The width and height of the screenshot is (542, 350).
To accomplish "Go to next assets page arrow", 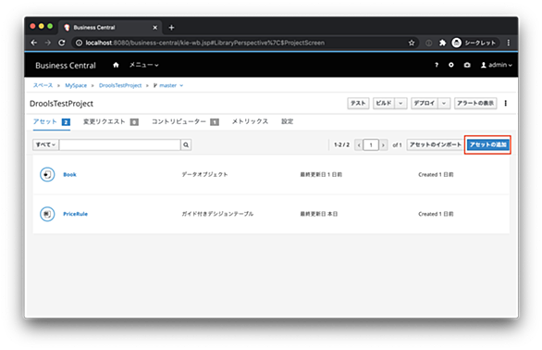I will [383, 144].
